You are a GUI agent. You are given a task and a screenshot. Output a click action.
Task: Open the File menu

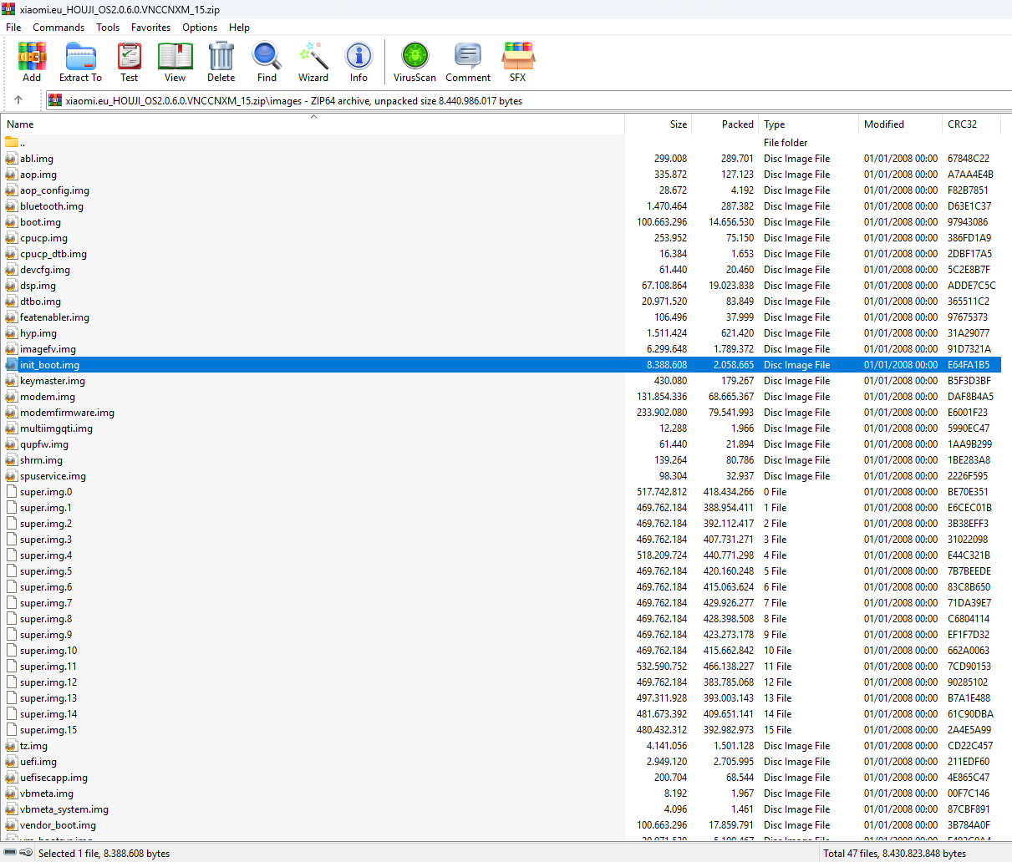13,28
